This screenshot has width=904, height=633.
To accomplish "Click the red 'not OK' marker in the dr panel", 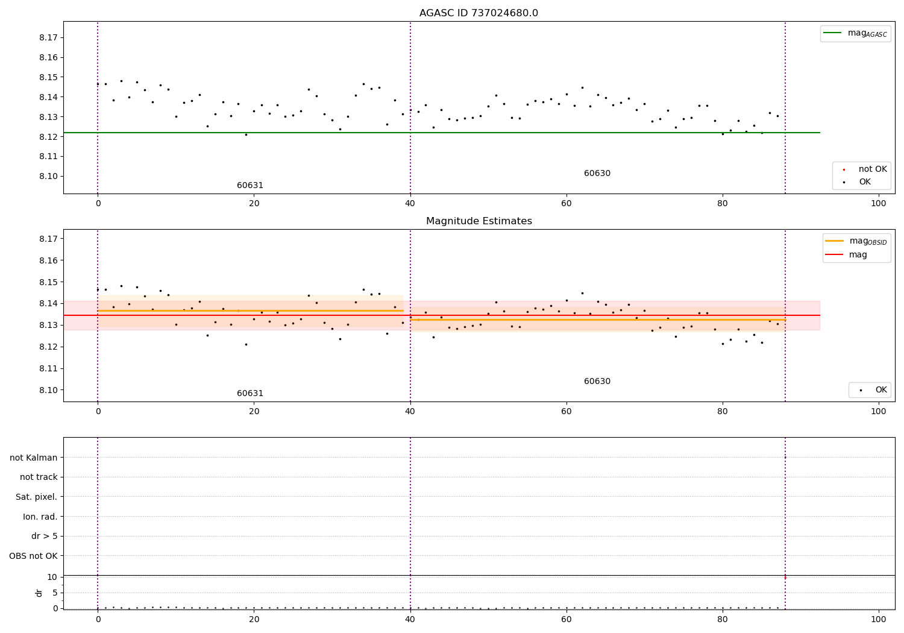I will [x=785, y=578].
